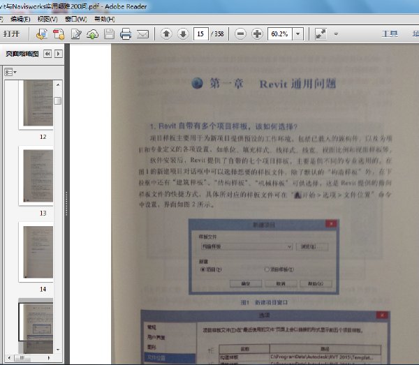Click the create PDF icon

[x=59, y=34]
